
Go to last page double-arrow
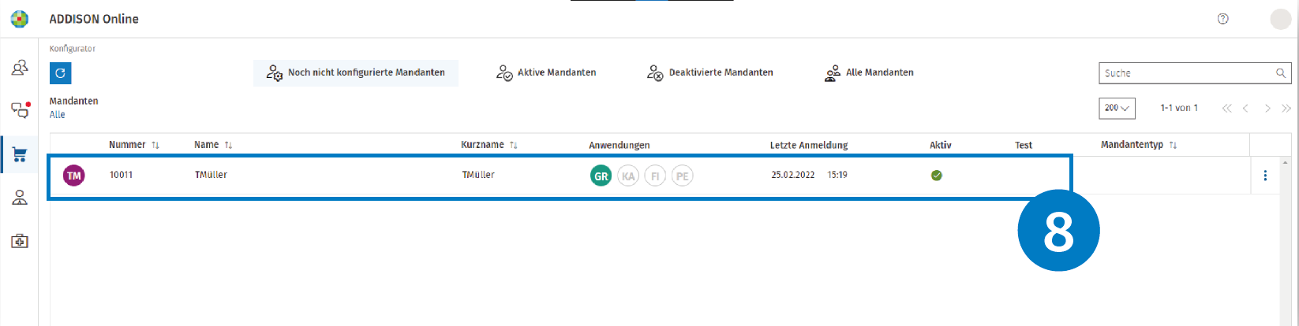(x=1286, y=108)
